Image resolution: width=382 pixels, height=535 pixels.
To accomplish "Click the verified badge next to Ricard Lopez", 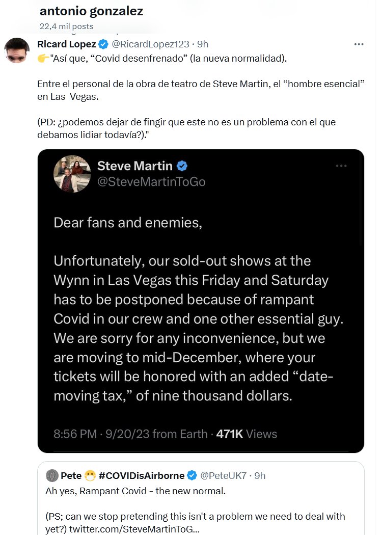I will [x=103, y=44].
